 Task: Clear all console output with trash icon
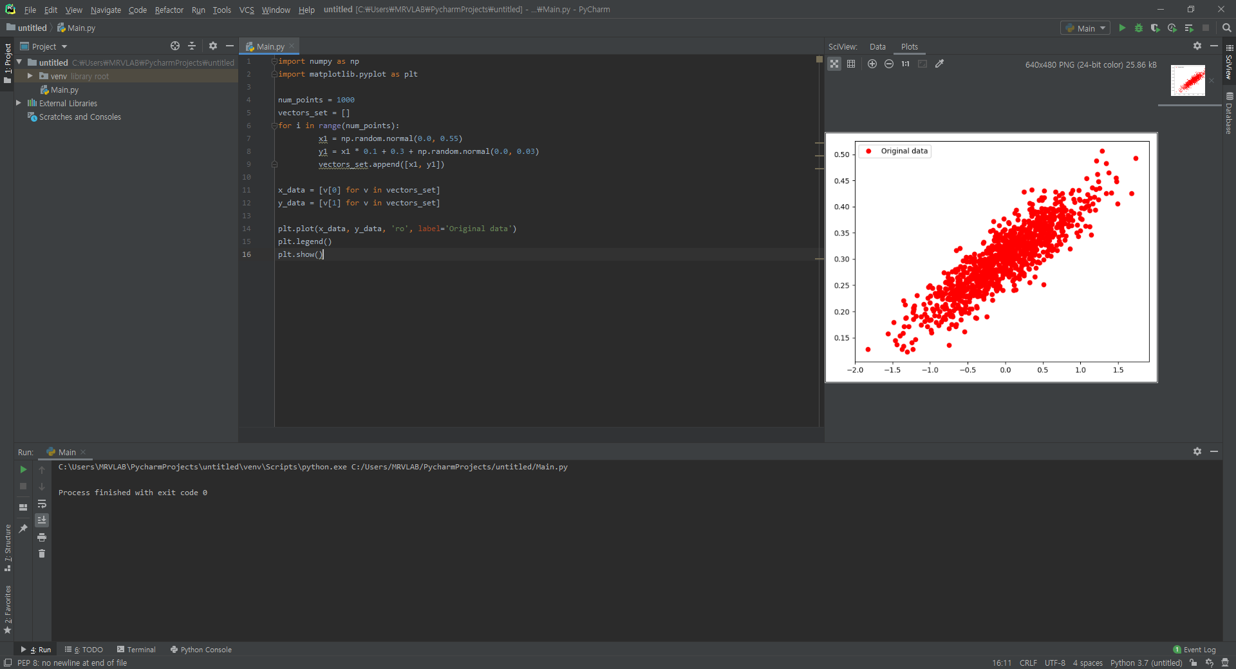42,554
